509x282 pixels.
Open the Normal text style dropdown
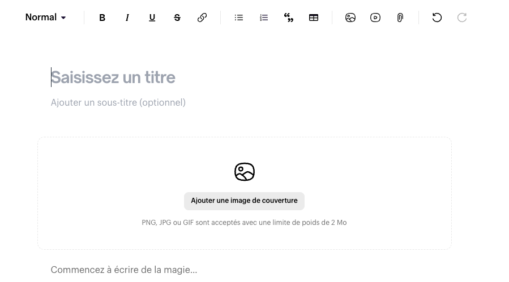[45, 18]
